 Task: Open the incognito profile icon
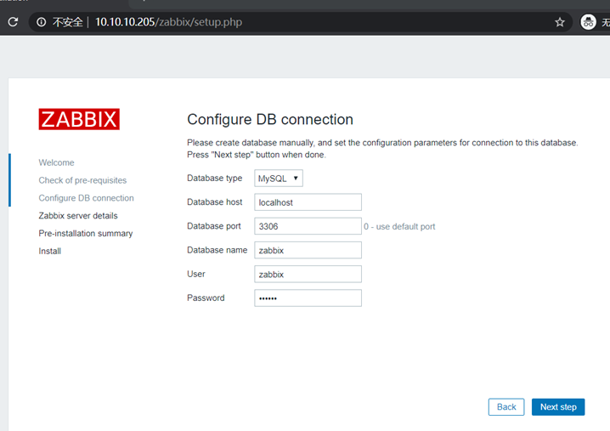[588, 22]
